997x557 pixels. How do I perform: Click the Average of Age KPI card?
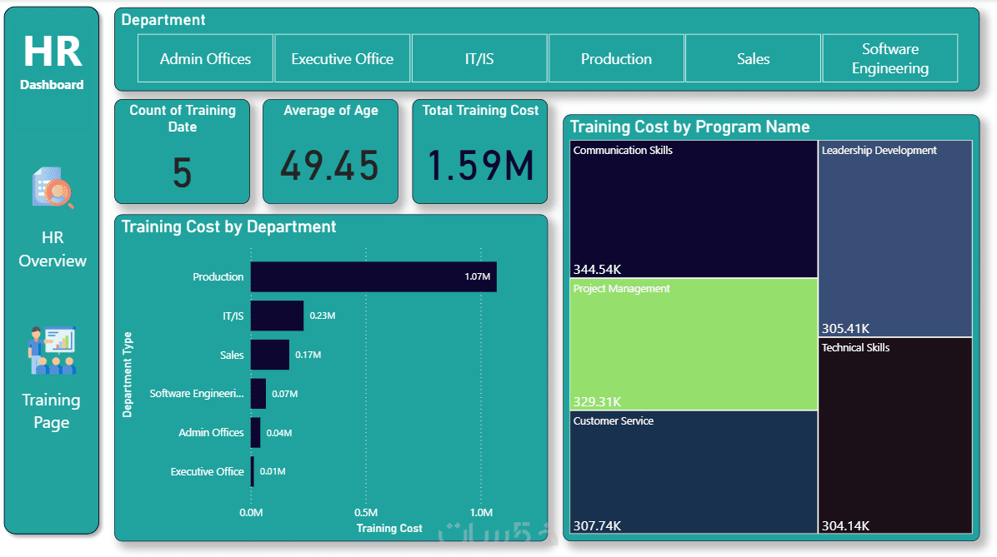pos(330,150)
